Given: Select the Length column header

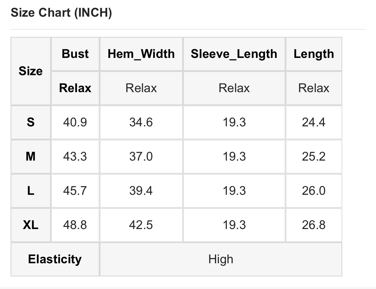Looking at the screenshot, I should [x=314, y=54].
